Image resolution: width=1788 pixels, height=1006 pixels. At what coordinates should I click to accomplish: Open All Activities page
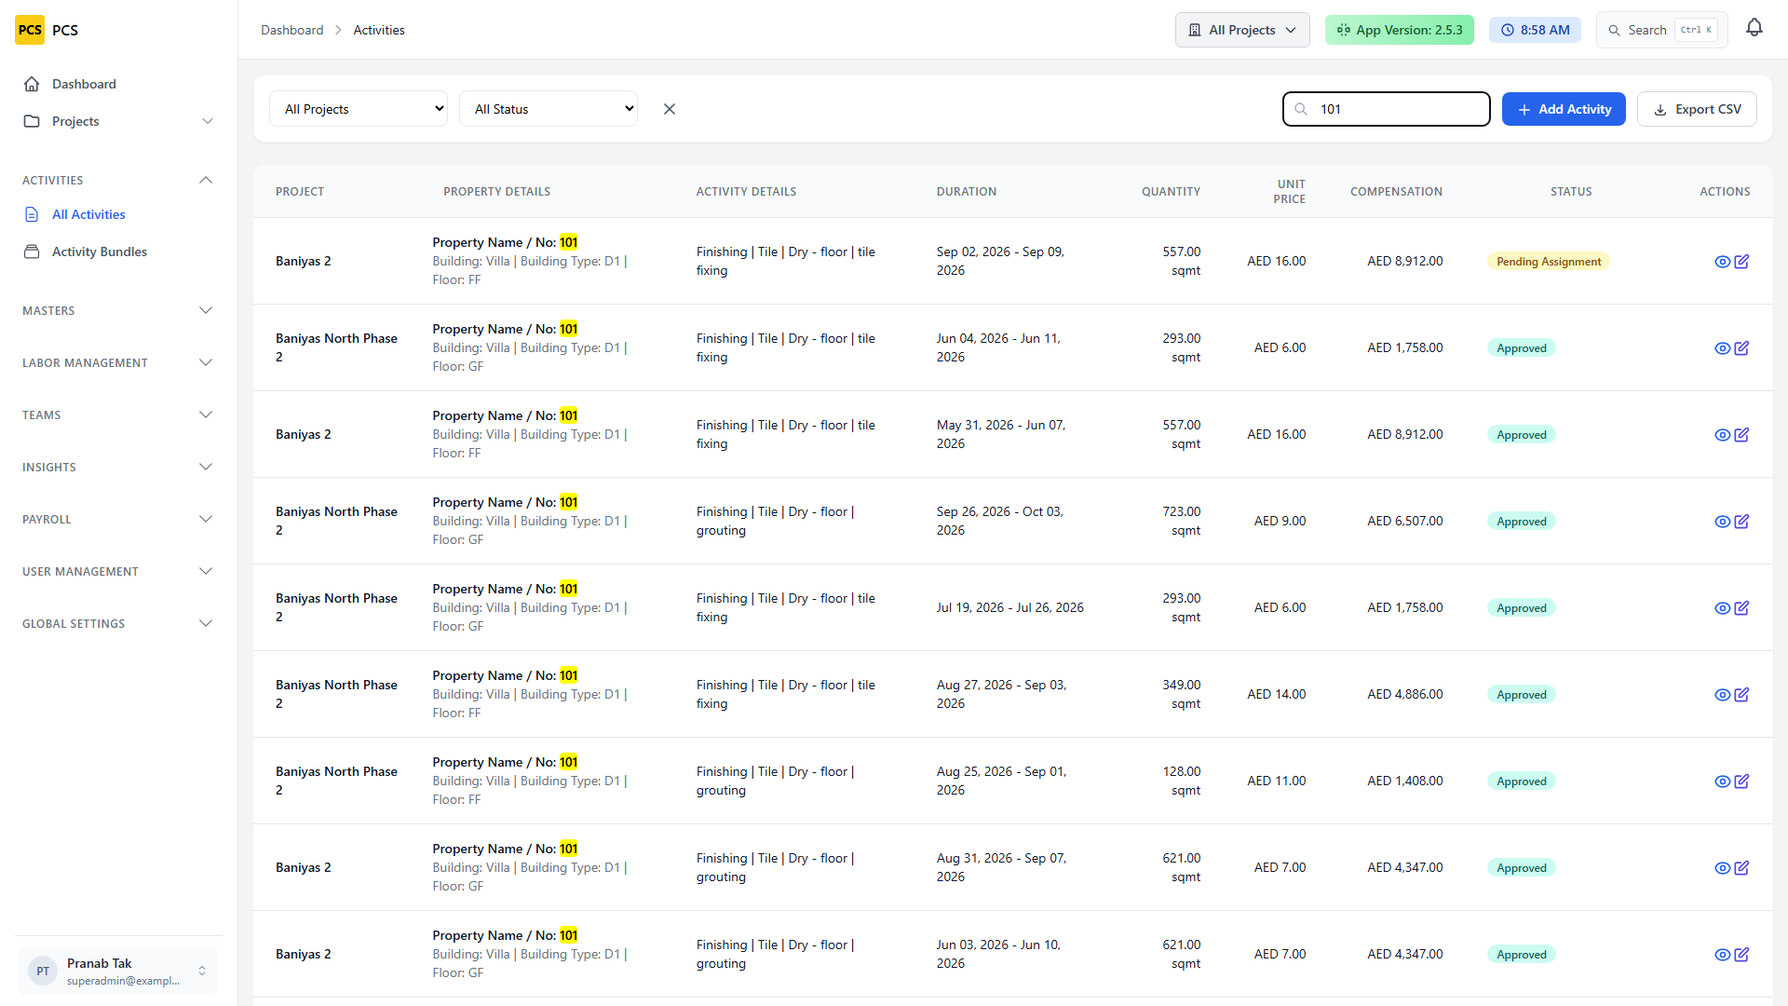pyautogui.click(x=118, y=214)
